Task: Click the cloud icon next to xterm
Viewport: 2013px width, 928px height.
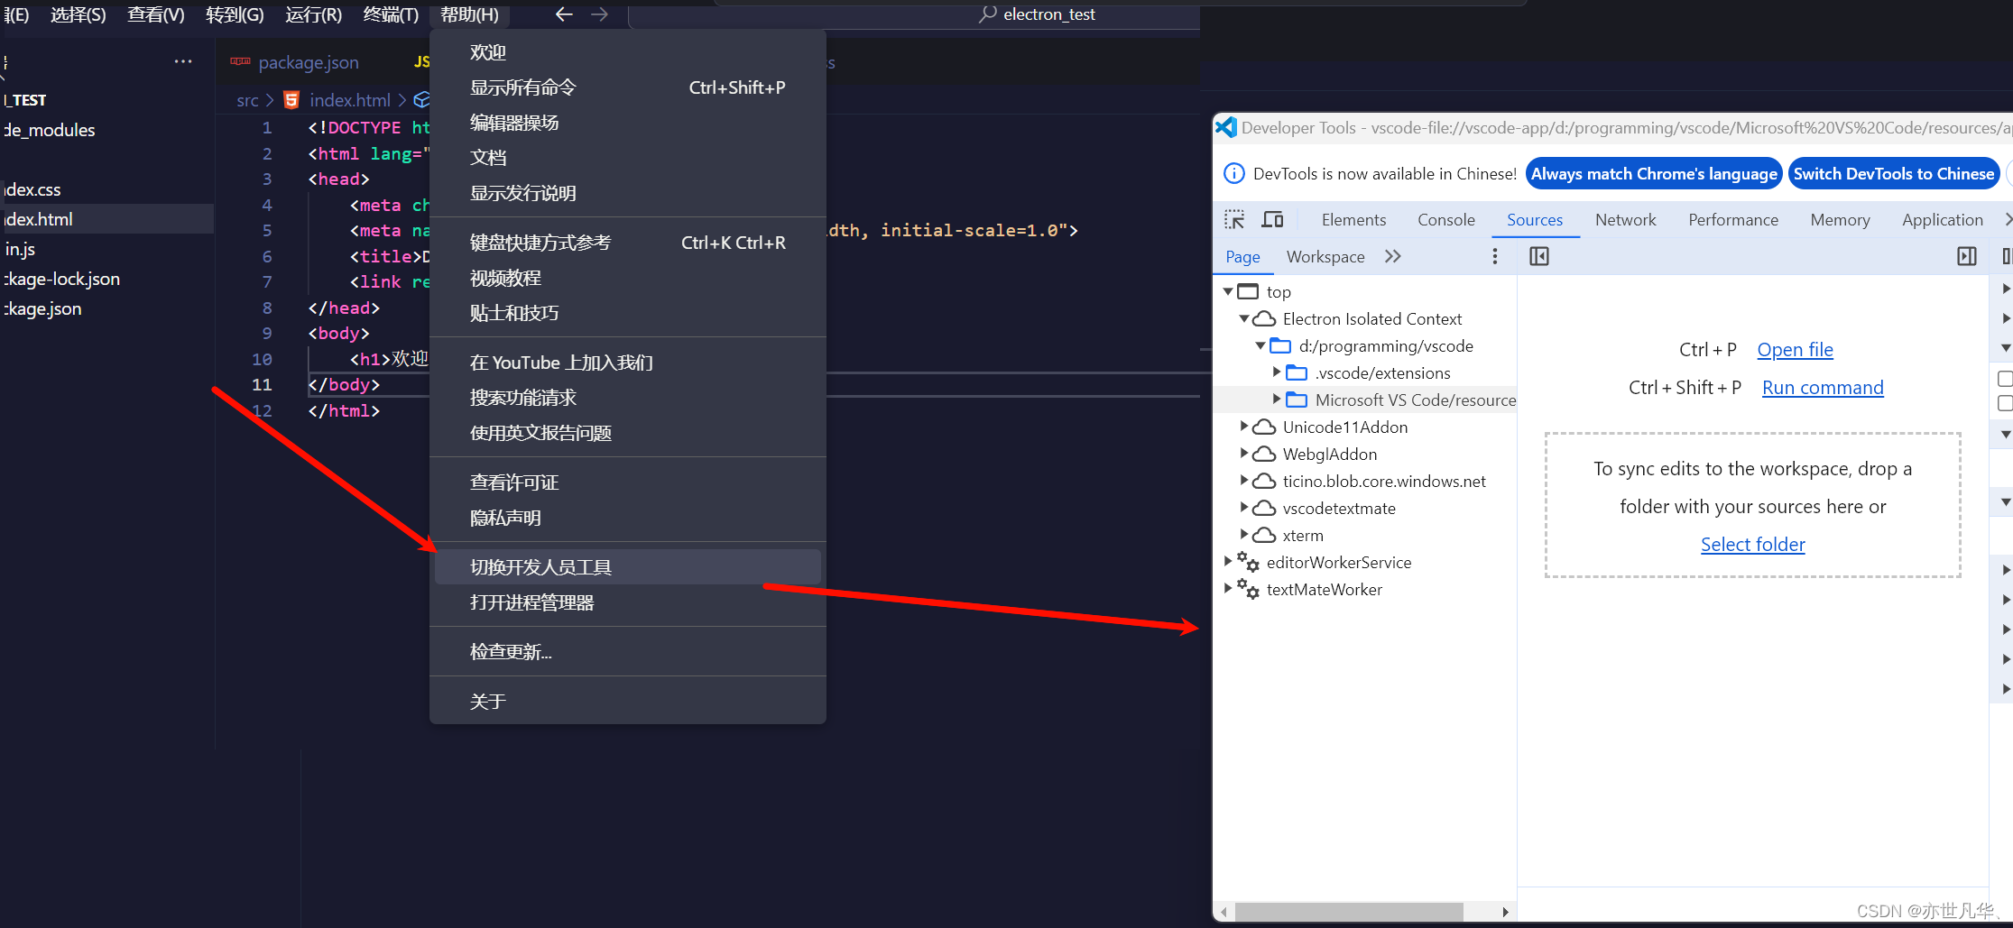Action: [x=1264, y=535]
